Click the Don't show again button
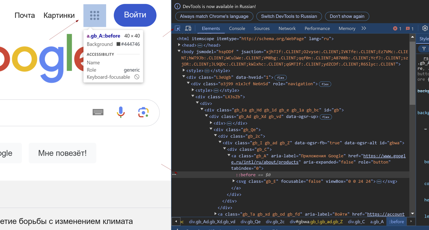429x230 pixels. 347,16
